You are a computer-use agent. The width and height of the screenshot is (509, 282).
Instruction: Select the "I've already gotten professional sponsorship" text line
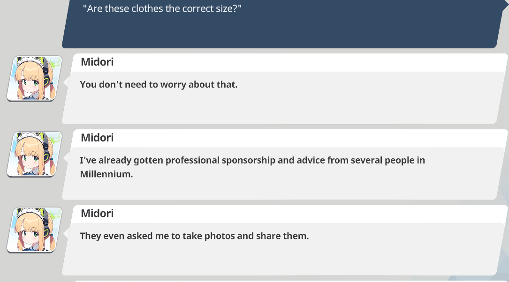click(x=252, y=160)
